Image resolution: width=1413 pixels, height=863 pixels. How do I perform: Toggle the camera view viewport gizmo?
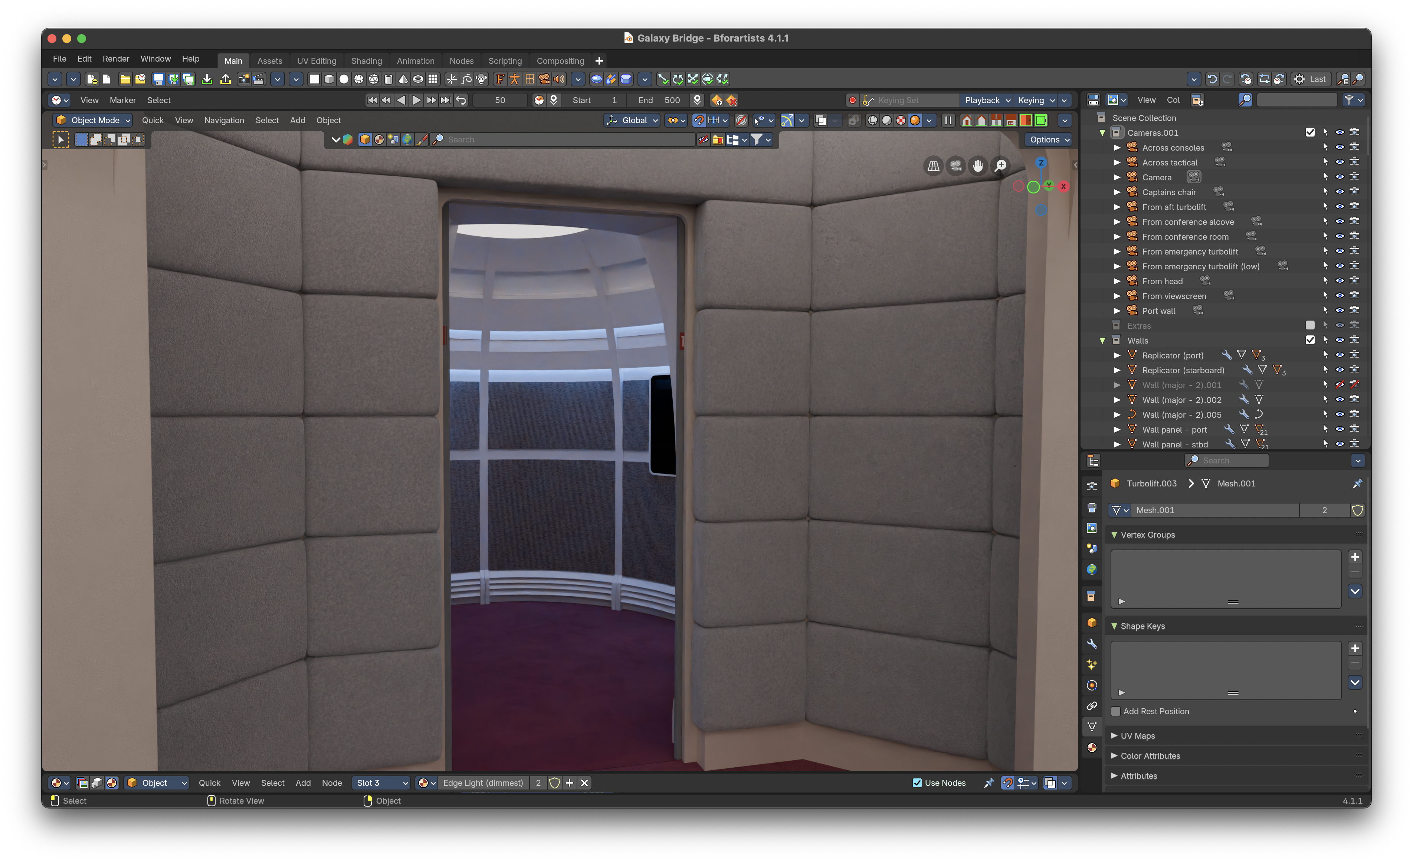(955, 166)
